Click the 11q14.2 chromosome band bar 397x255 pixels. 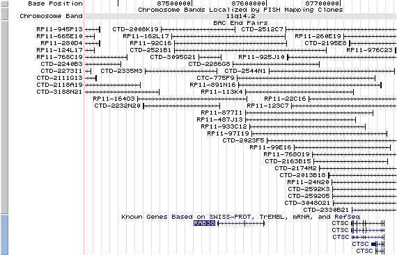click(240, 16)
